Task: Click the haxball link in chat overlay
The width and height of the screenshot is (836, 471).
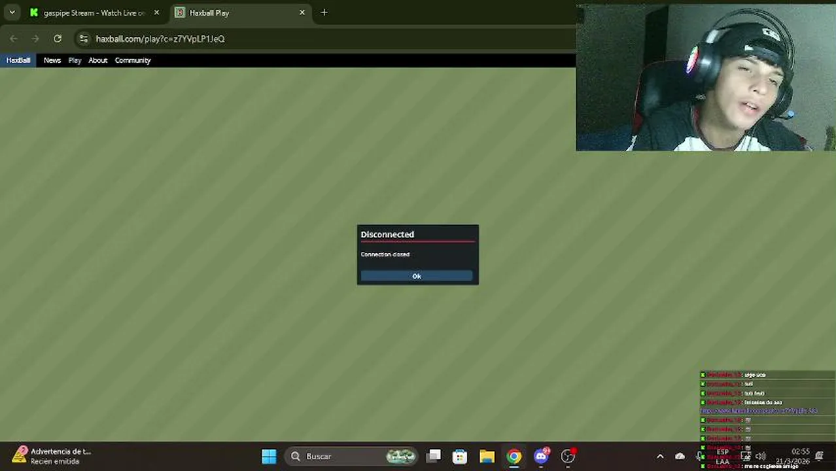Action: pos(759,411)
